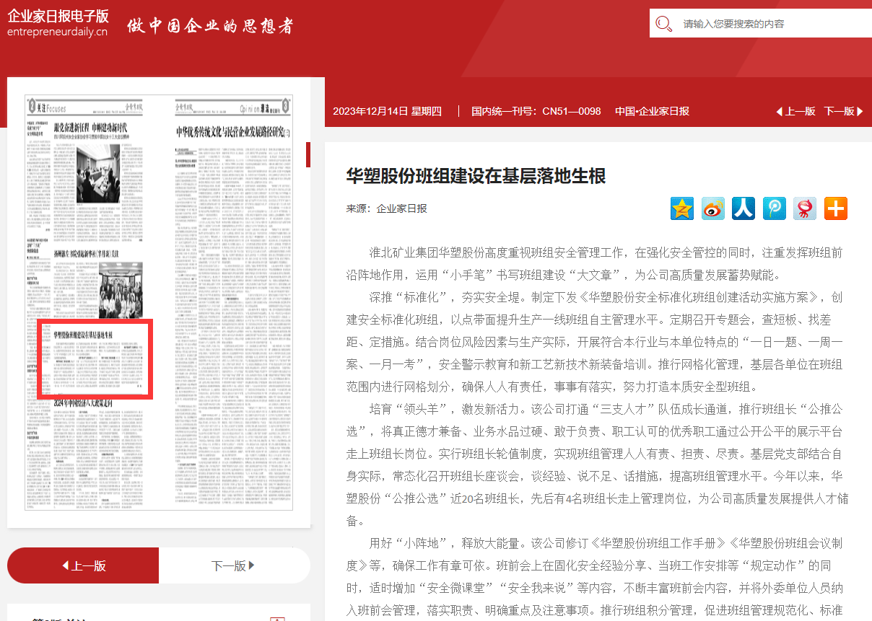Share article via Sina Weibo icon

tap(713, 208)
